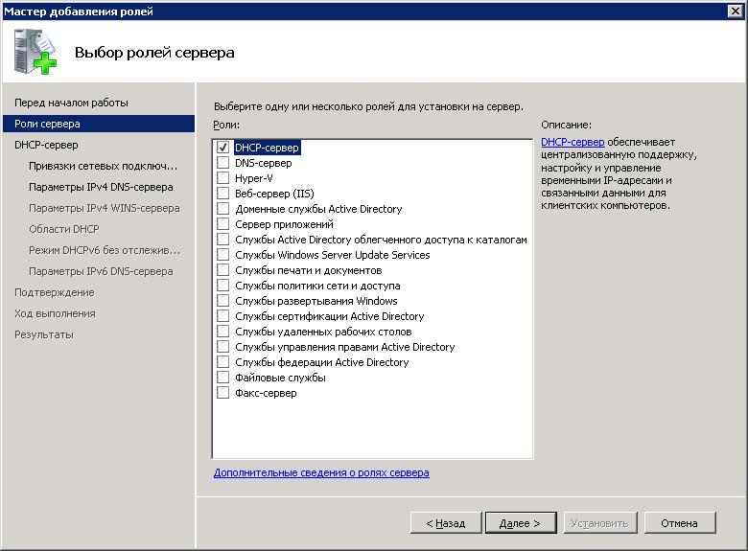The image size is (748, 551).
Task: Open the DHCP-сервер step in sidebar
Action: point(46,145)
